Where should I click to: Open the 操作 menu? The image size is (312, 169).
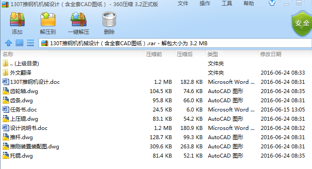coord(205,4)
